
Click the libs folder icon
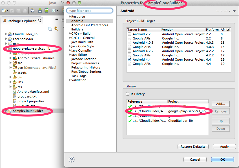(15, 82)
